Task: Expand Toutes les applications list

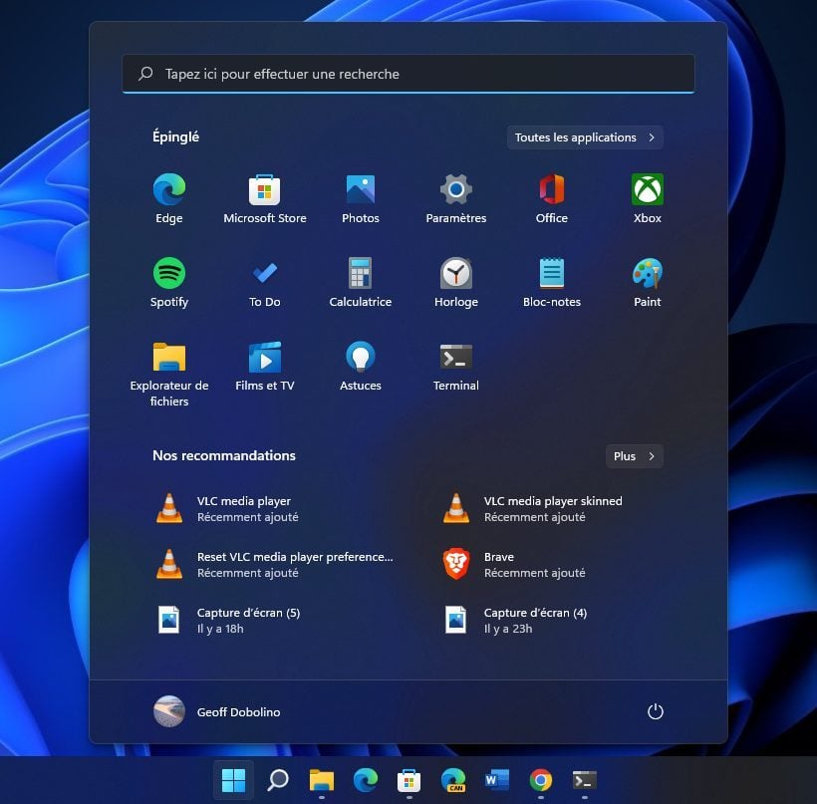Action: pyautogui.click(x=585, y=137)
